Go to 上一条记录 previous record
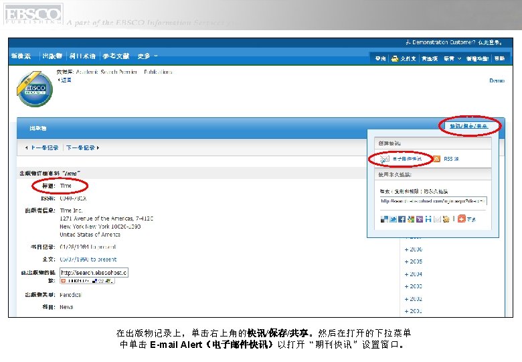The image size is (522, 362). coord(45,147)
